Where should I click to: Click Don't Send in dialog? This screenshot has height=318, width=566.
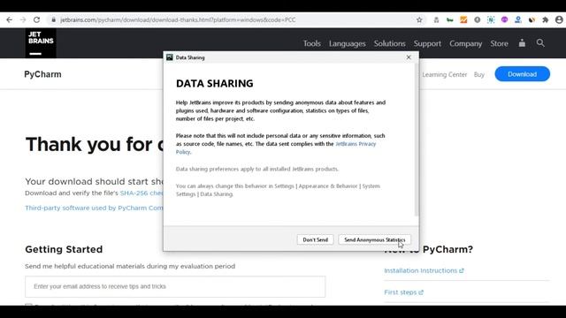315,239
